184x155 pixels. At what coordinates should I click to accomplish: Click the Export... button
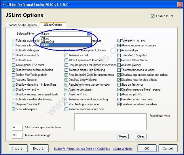click(39, 148)
